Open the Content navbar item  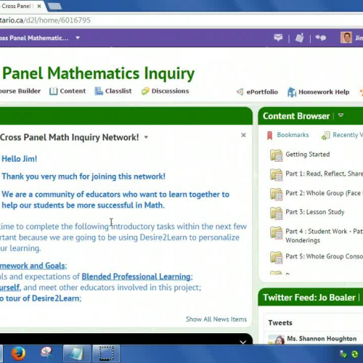tap(73, 91)
